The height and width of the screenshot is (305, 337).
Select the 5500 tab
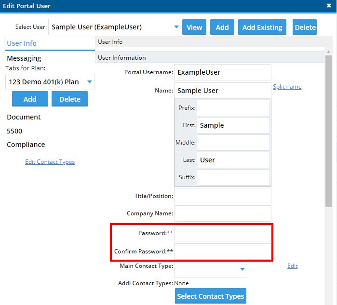pyautogui.click(x=14, y=131)
